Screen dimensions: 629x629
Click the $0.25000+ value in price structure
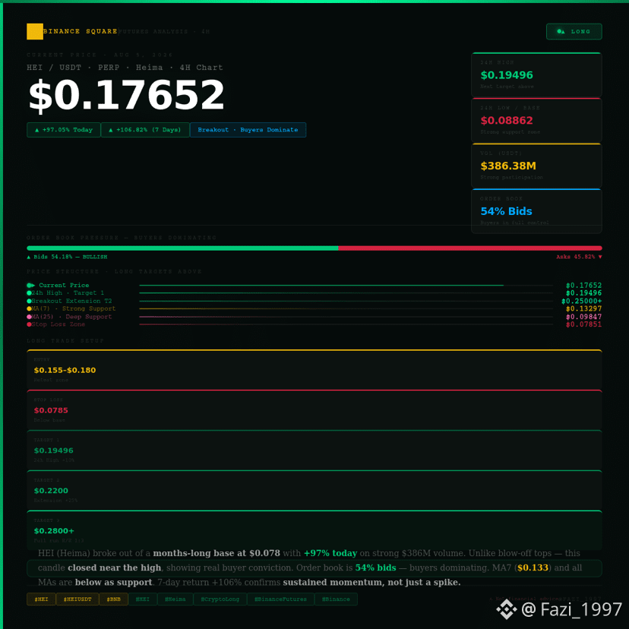pyautogui.click(x=582, y=301)
